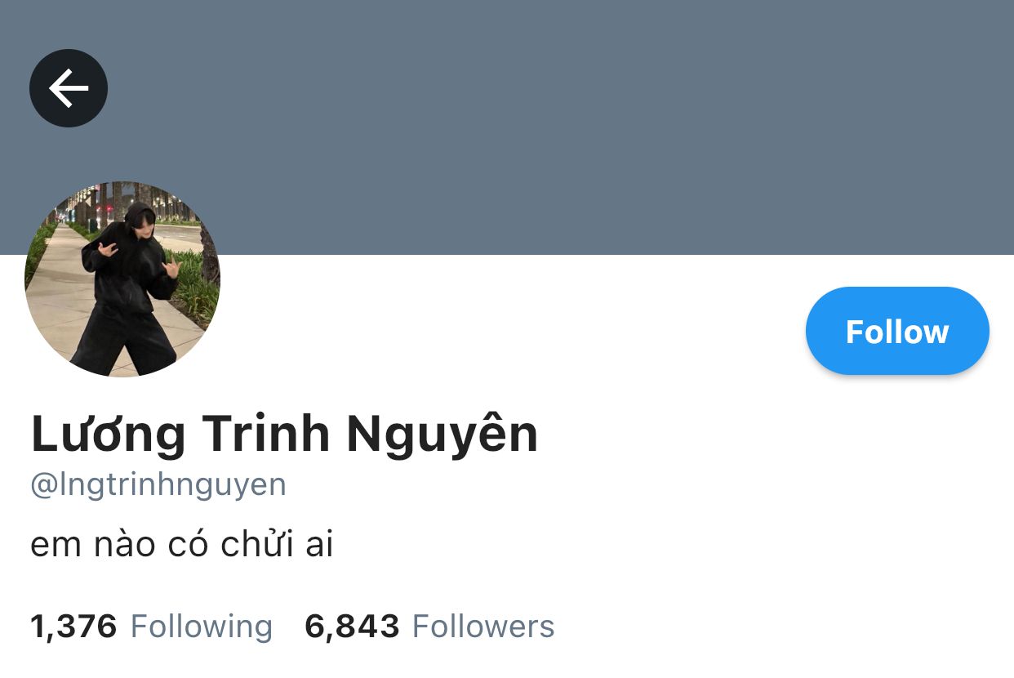Click the bio text em nào có chửi ai
Image resolution: width=1014 pixels, height=678 pixels.
[182, 545]
